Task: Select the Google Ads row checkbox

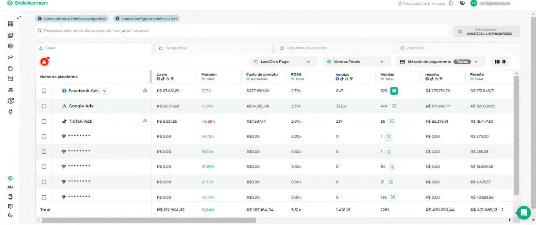Action: (44, 106)
